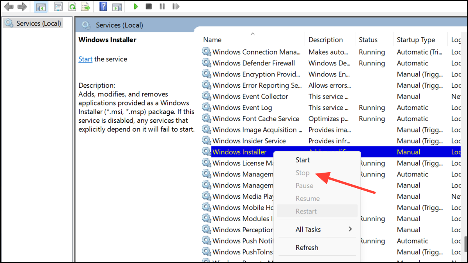This screenshot has width=468, height=263.
Task: Click gear icon beside Windows Encryption Provider
Action: coord(206,74)
